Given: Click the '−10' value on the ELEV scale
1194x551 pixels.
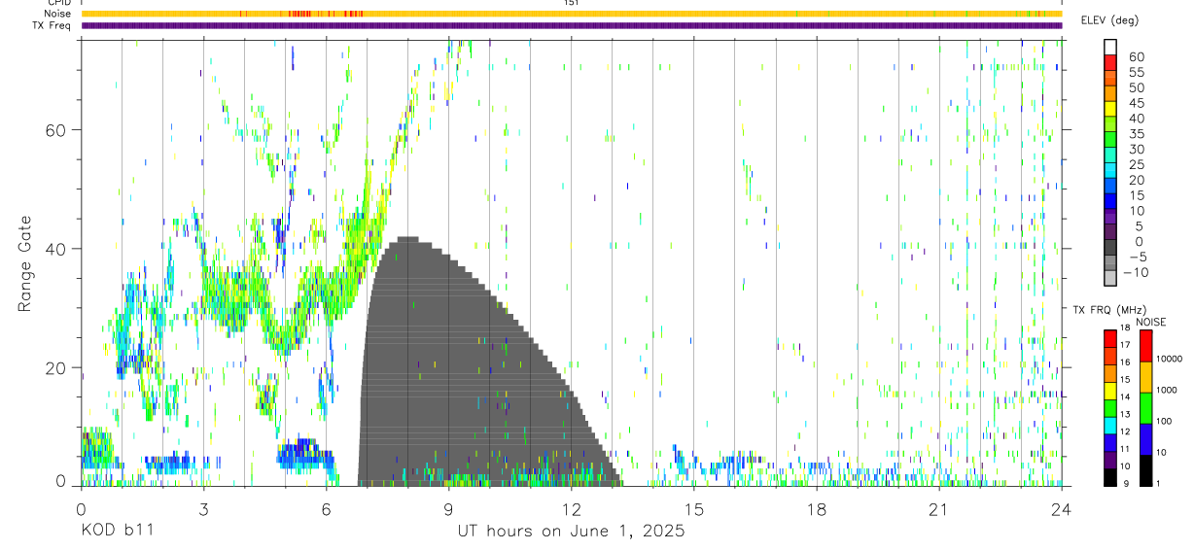Looking at the screenshot, I should tap(1135, 273).
